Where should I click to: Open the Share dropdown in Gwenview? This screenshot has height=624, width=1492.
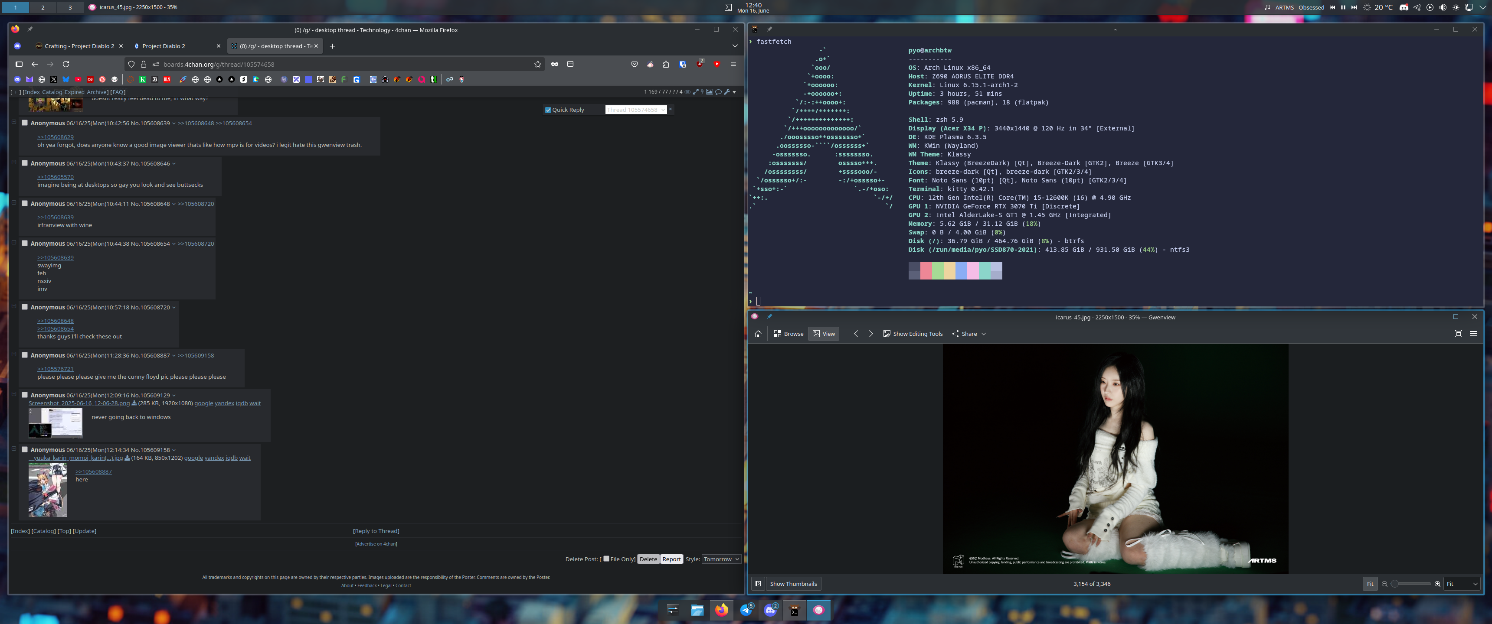[x=968, y=334]
